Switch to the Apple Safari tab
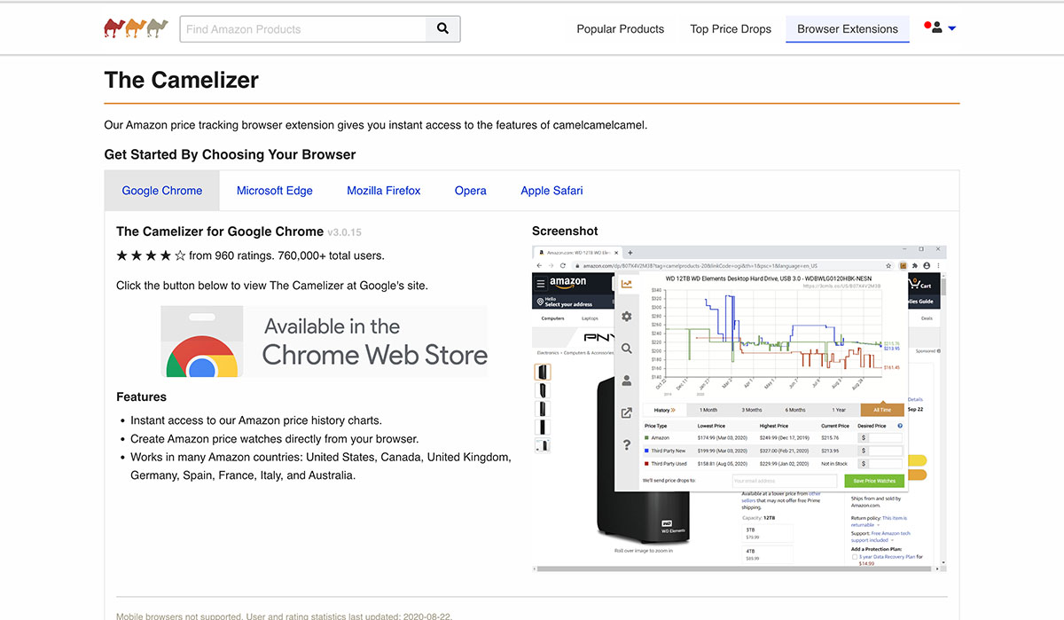 click(552, 190)
